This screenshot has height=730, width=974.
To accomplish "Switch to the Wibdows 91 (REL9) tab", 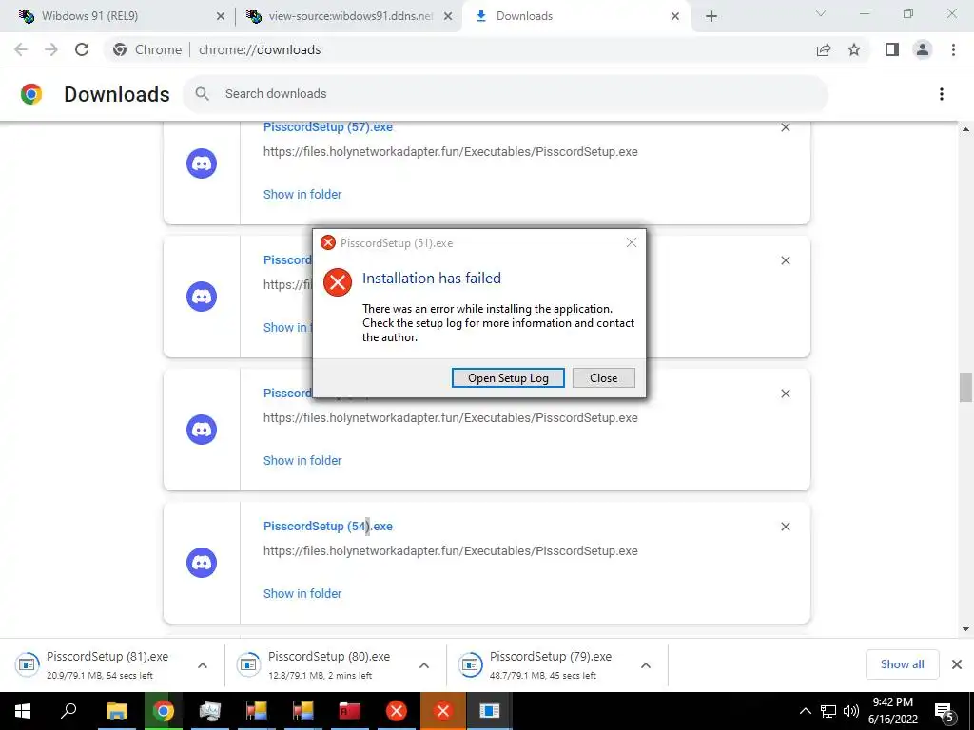I will [118, 16].
